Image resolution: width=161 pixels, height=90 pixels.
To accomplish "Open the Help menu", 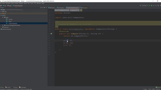I will coord(43,3).
